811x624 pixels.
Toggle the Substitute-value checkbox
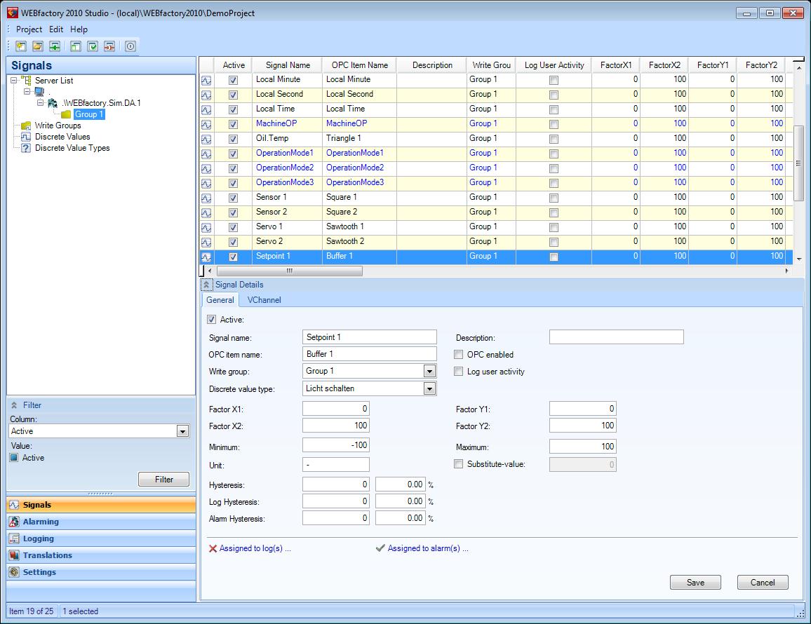tap(459, 464)
